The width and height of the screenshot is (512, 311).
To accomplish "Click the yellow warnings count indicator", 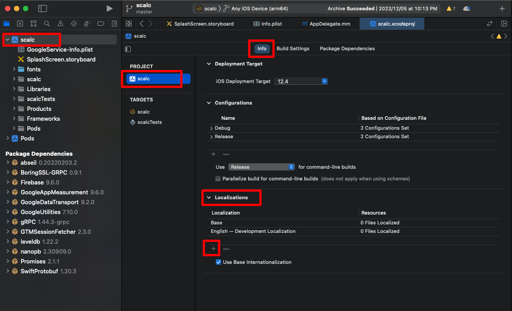I will click(451, 9).
